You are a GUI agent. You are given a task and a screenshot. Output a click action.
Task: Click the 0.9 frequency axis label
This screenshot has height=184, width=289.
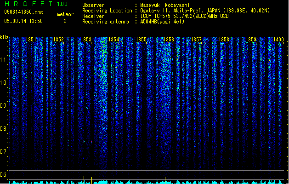coord(4,106)
